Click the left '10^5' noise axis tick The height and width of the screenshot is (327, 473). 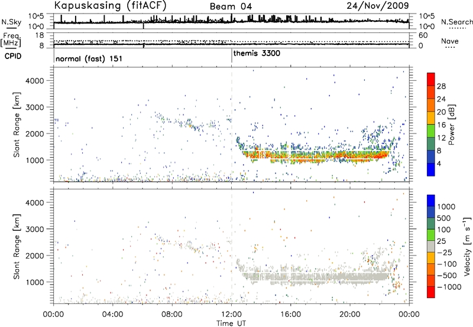[36, 16]
